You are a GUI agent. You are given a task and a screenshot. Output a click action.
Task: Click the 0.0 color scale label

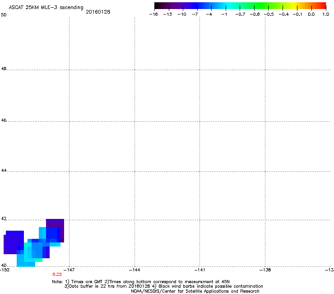coord(311,14)
